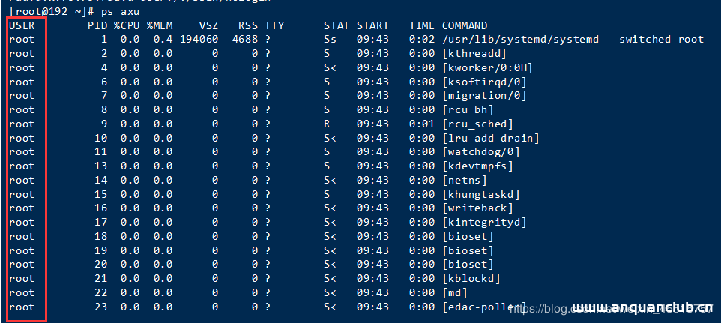Click the [root@192 ~]# shell prompt
The width and height of the screenshot is (721, 323).
coord(52,11)
